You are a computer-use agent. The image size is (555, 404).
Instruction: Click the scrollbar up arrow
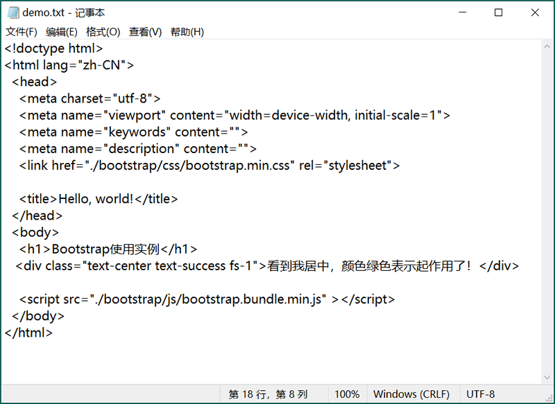547,46
